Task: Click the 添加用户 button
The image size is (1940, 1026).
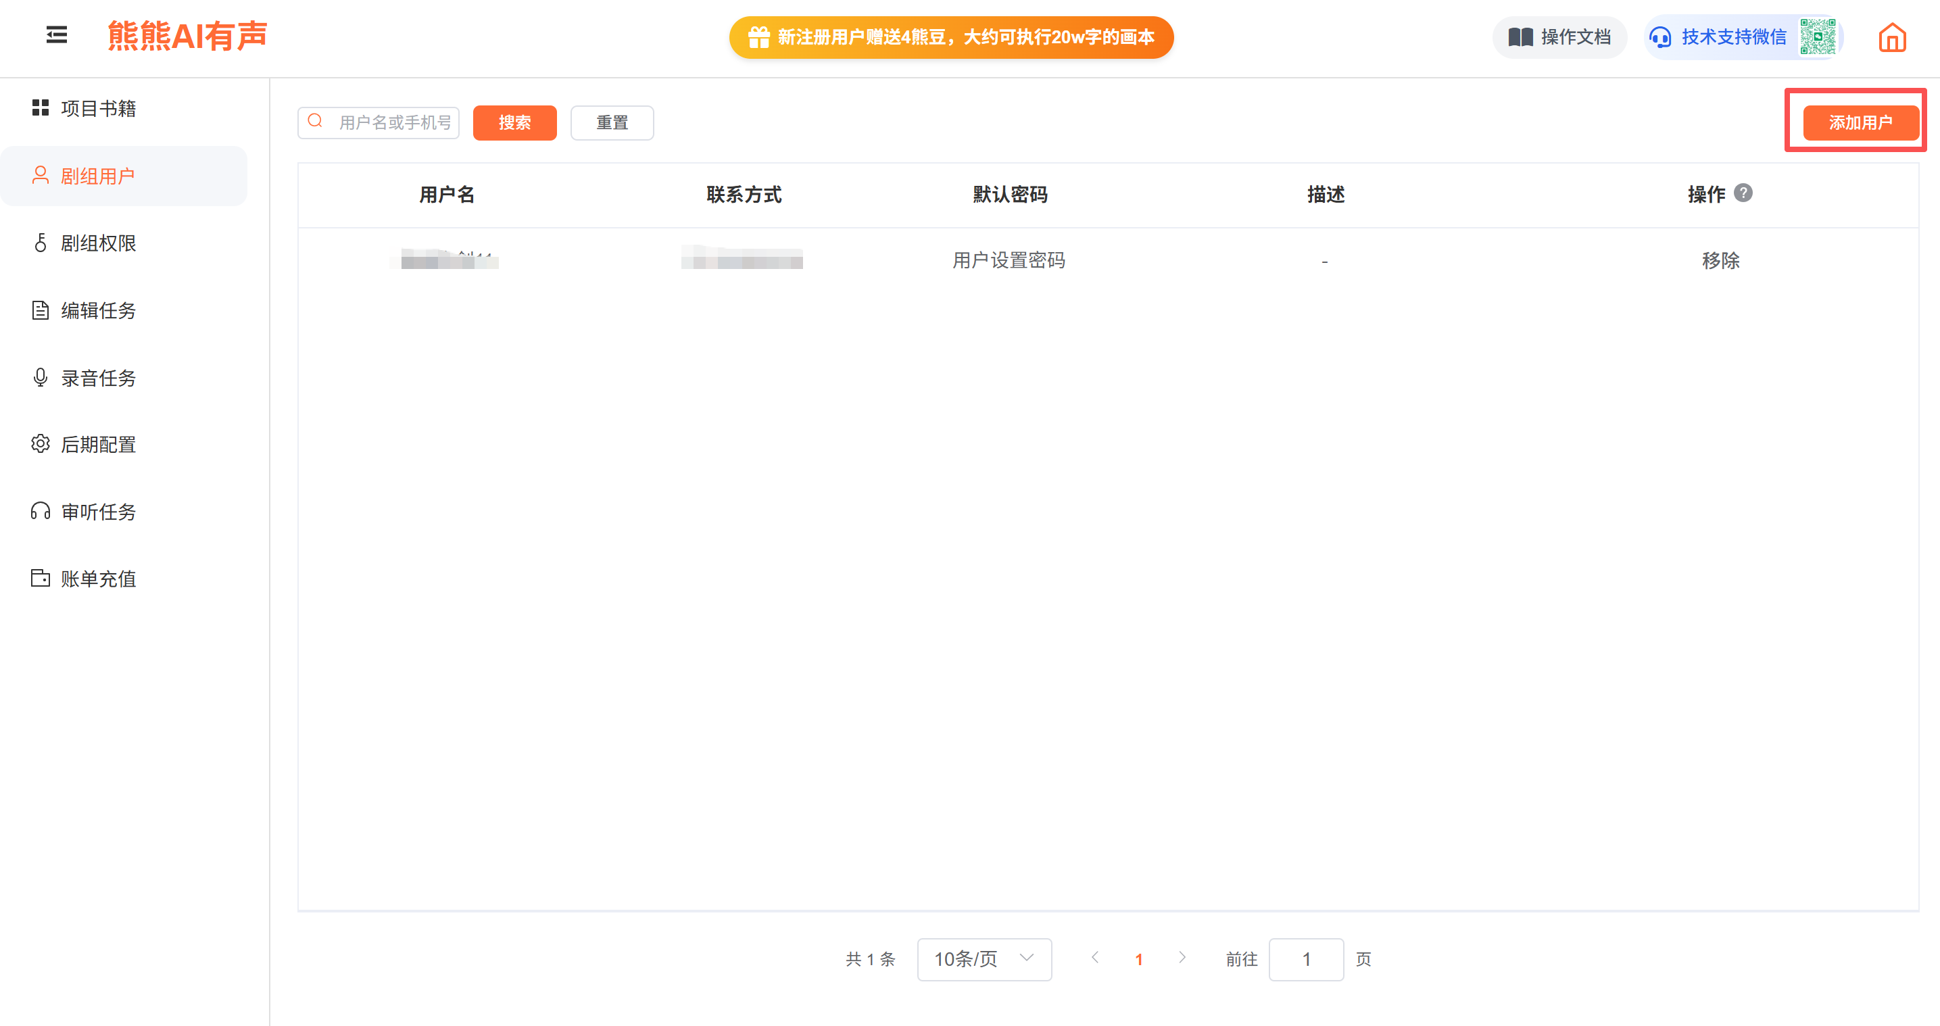Action: [x=1860, y=123]
